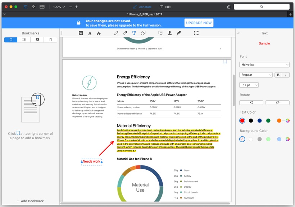The height and width of the screenshot is (207, 295).
Task: Select the highlight text tool
Action: point(81,33)
